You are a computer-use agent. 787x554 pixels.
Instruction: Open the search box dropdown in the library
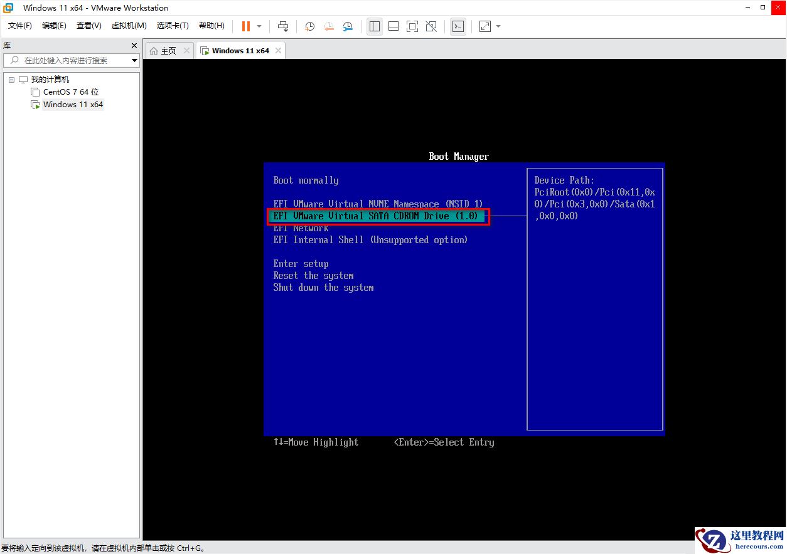point(134,61)
